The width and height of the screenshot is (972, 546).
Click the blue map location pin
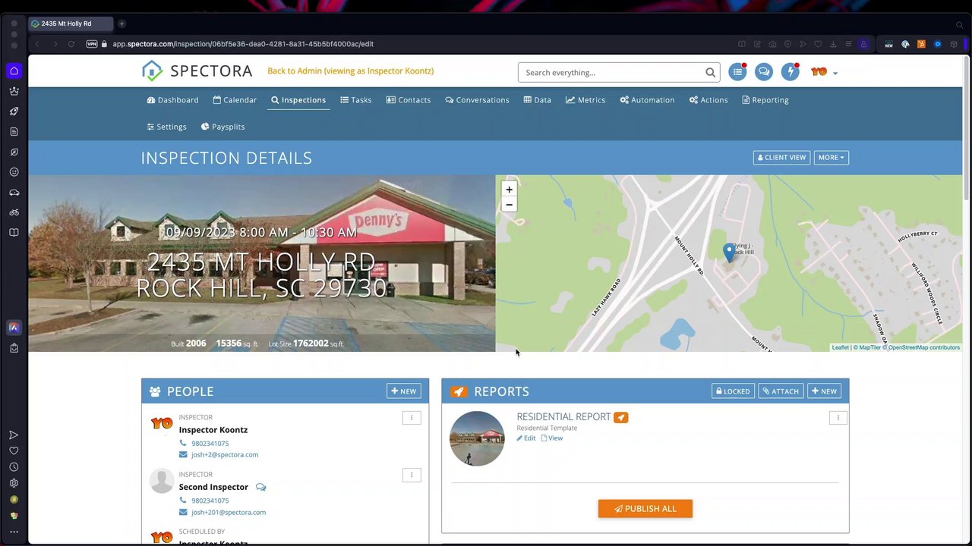[x=729, y=253]
